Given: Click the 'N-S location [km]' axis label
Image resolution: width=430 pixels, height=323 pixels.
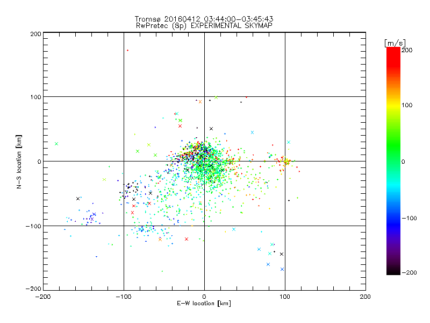Looking at the screenshot, I should pos(19,161).
